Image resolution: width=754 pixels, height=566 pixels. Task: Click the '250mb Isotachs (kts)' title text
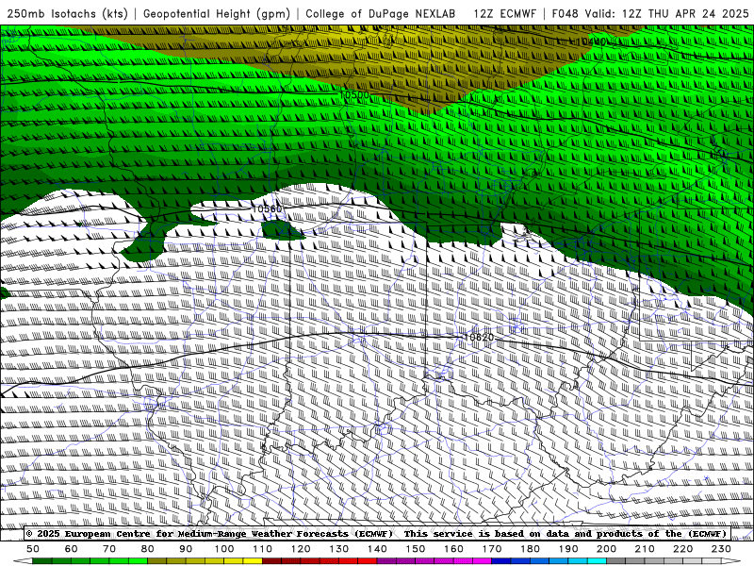coord(68,13)
